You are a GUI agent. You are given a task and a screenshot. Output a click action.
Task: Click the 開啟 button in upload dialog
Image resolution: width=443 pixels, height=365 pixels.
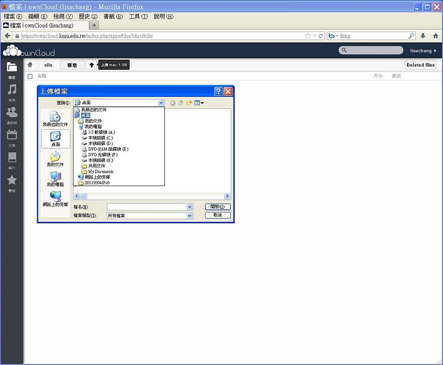[x=217, y=207]
